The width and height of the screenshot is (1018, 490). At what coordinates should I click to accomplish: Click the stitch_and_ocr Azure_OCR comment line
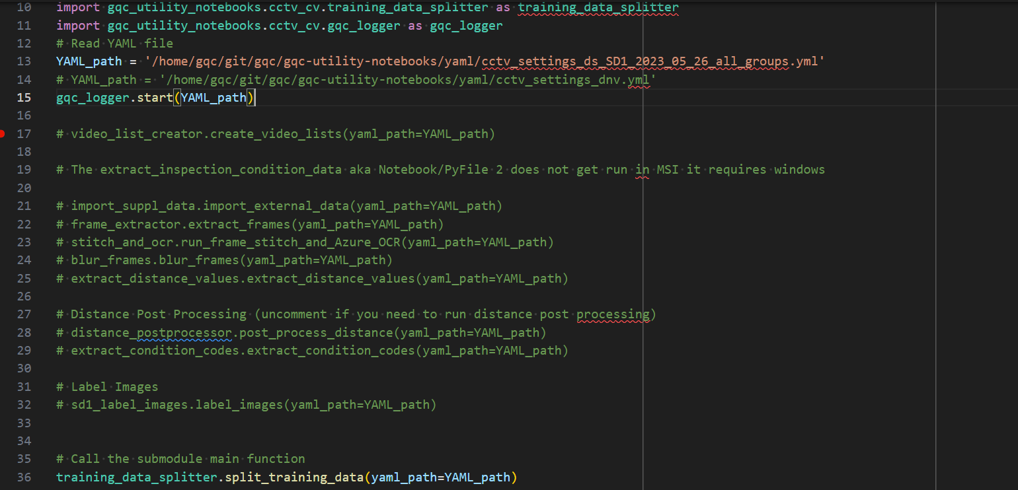pyautogui.click(x=305, y=242)
